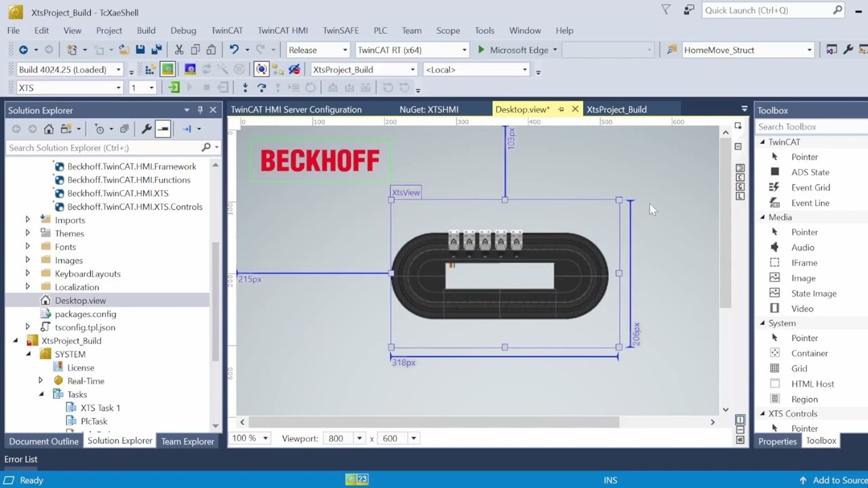Click the Search Toolbox field

811,127
